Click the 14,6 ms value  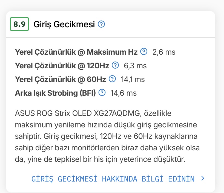coord(124,93)
